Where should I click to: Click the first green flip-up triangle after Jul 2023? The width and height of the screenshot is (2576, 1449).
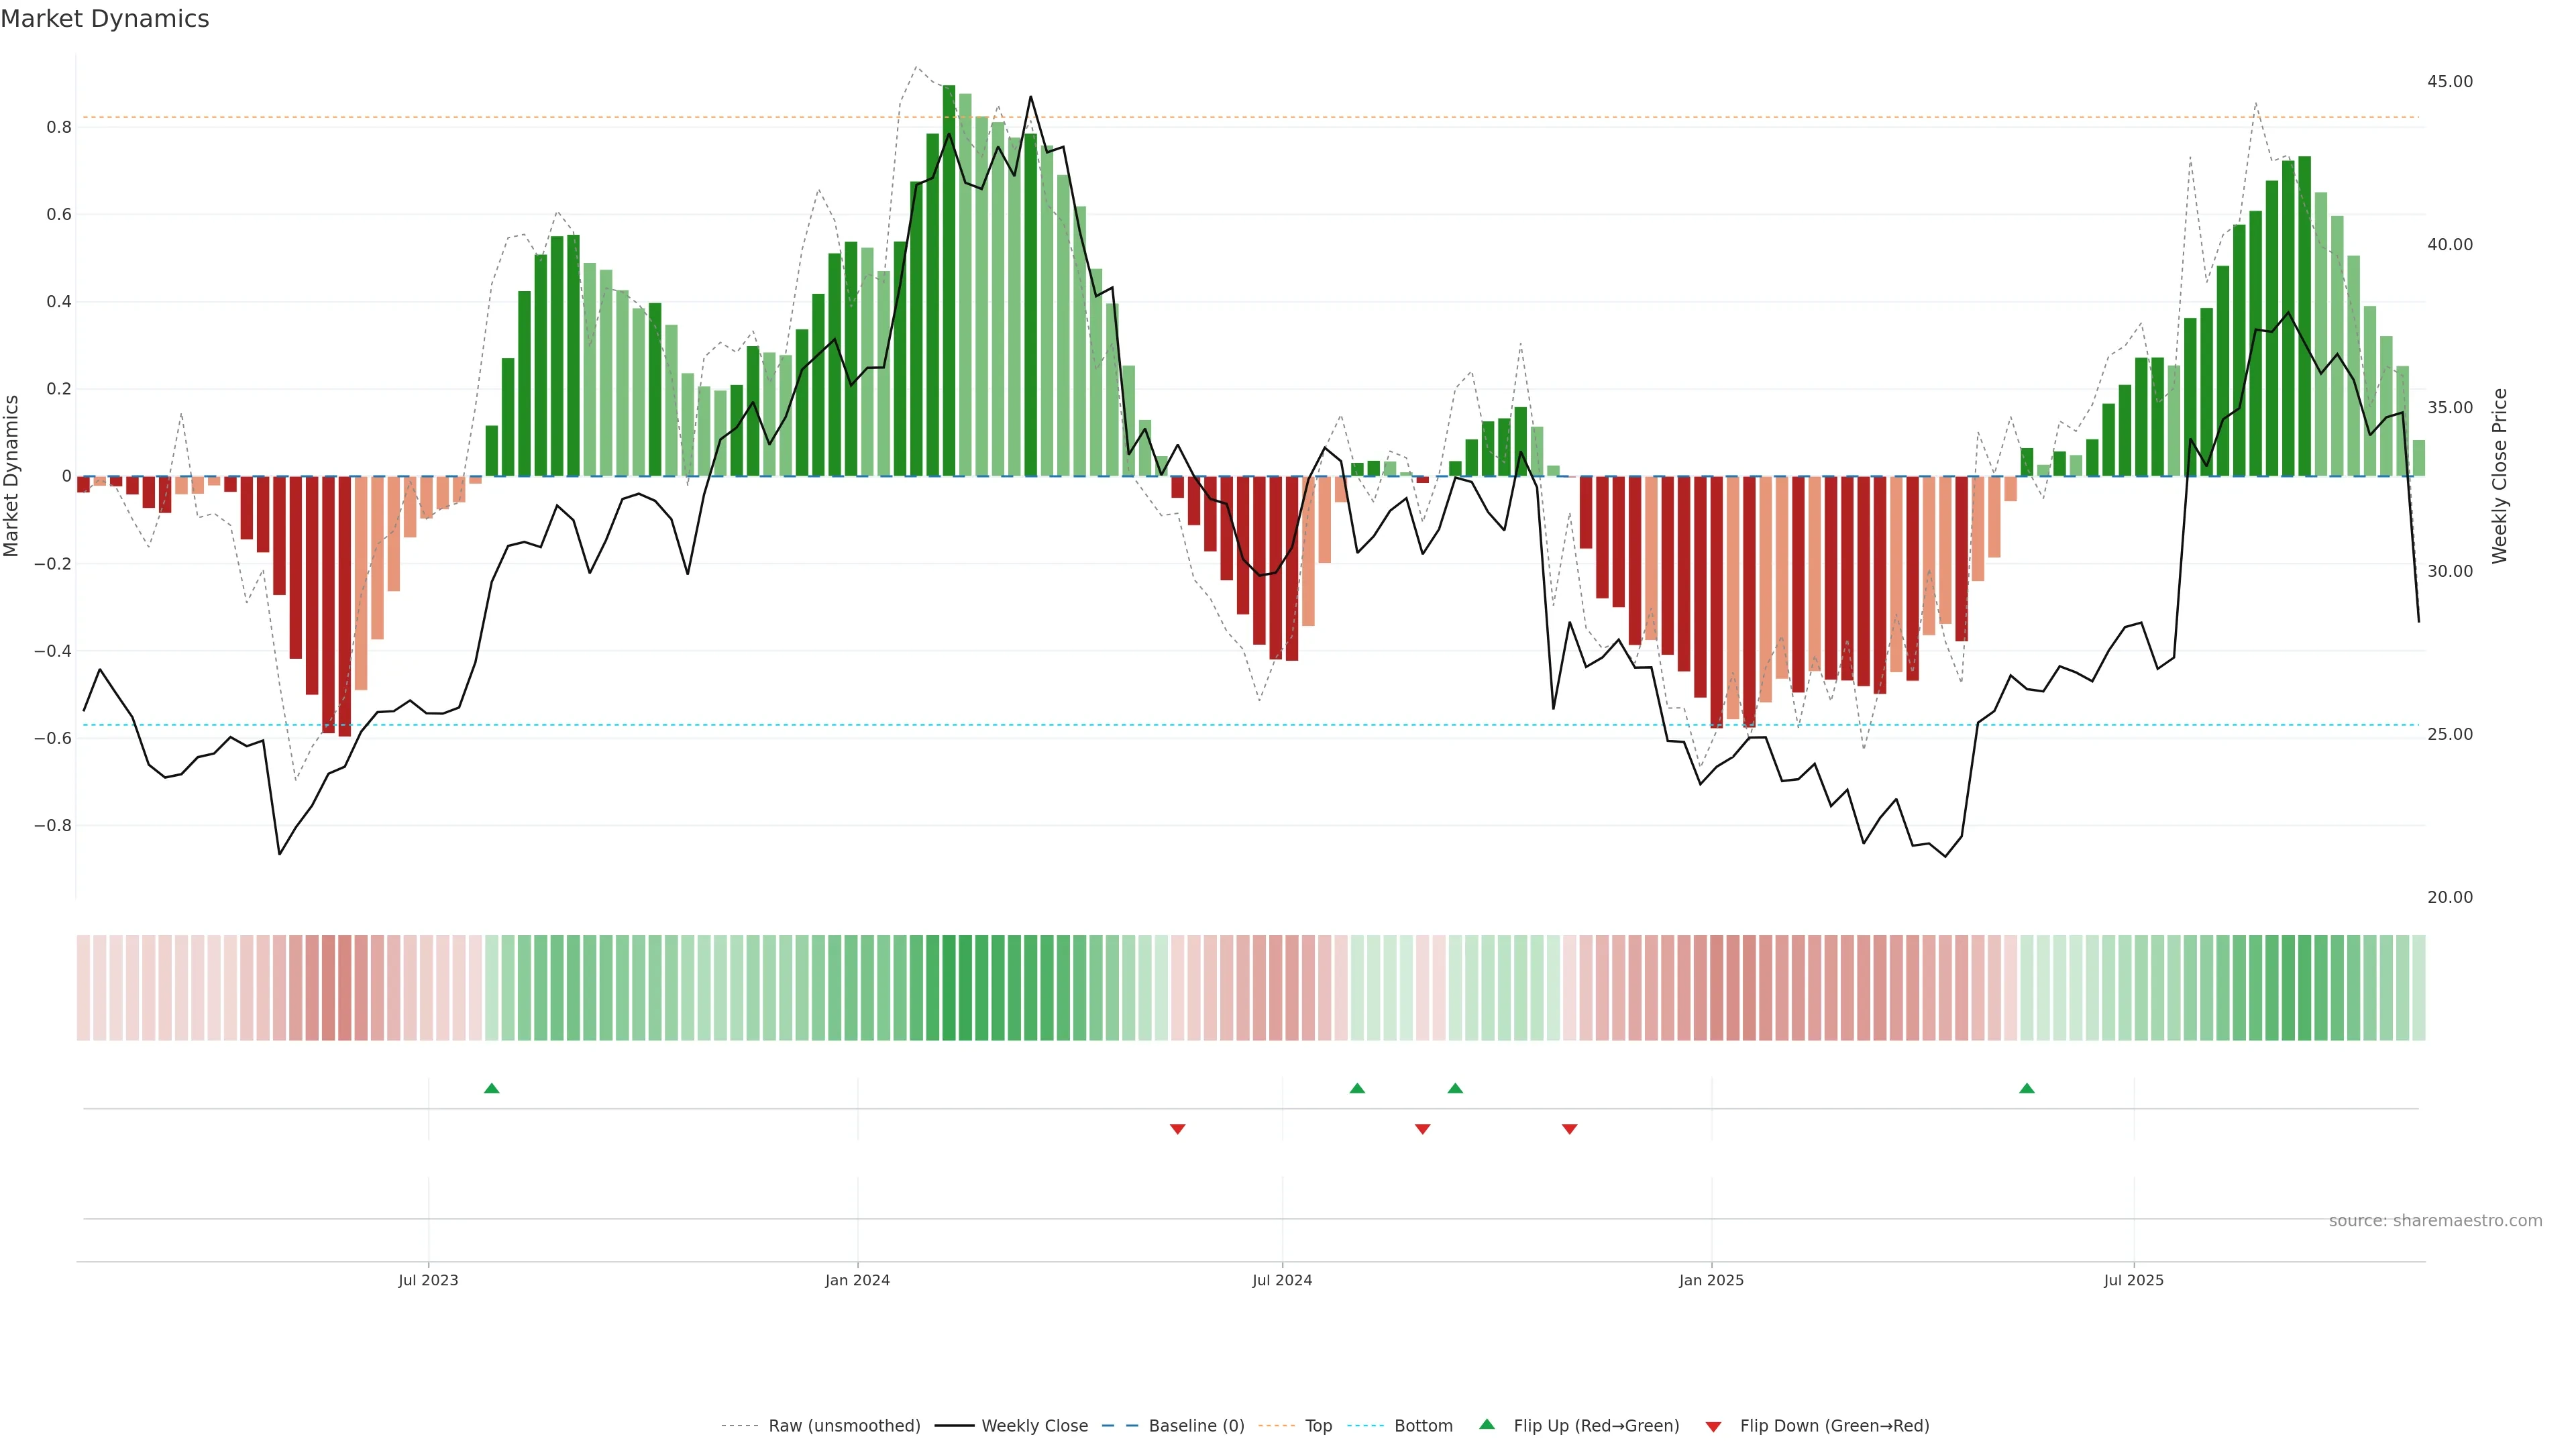point(491,1088)
